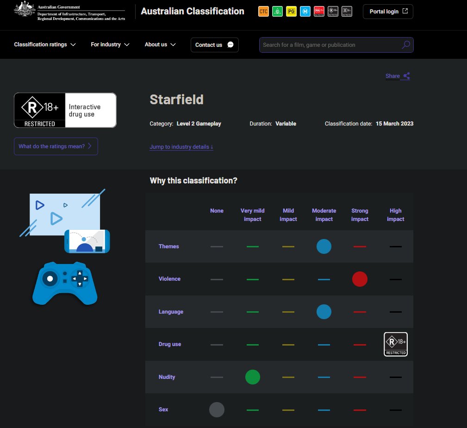Viewport: 467px width, 428px height.
Task: Click the search magnifier icon
Action: pyautogui.click(x=405, y=45)
